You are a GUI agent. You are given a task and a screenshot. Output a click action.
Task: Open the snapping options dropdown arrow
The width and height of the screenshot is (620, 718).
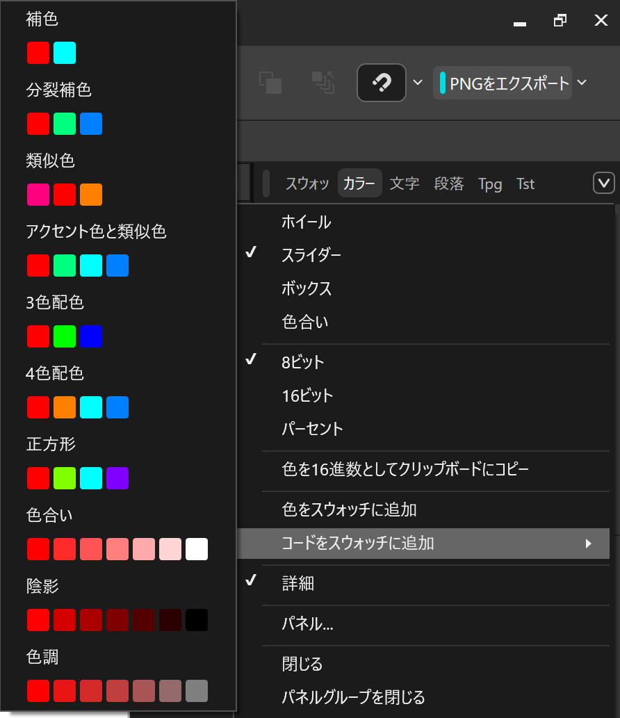(x=417, y=82)
